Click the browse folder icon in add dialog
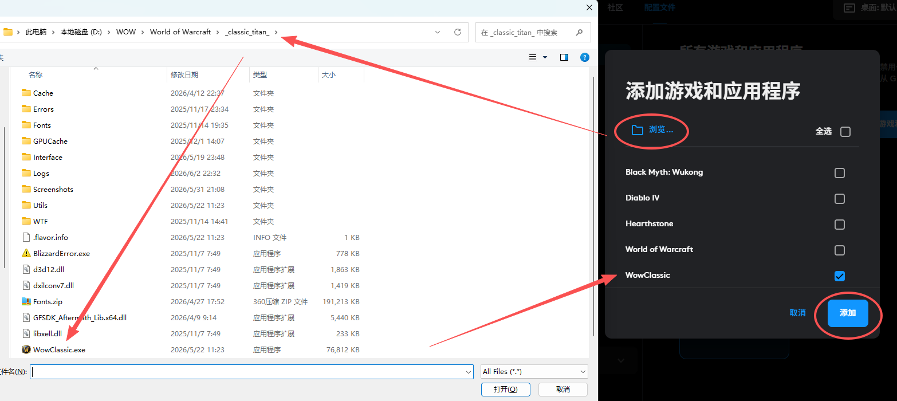 [x=637, y=130]
